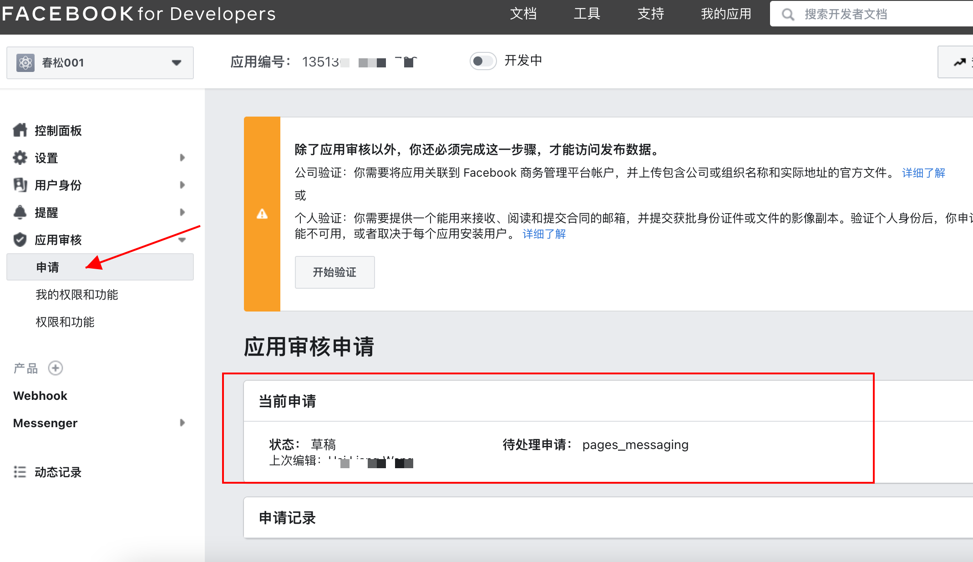Click 详细了解 link after 公司验证 text

coord(924,173)
